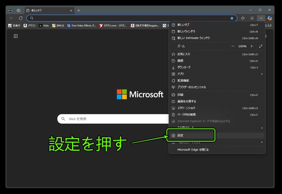Open the tab actions workspace icon
The image size is (282, 194).
point(19,11)
